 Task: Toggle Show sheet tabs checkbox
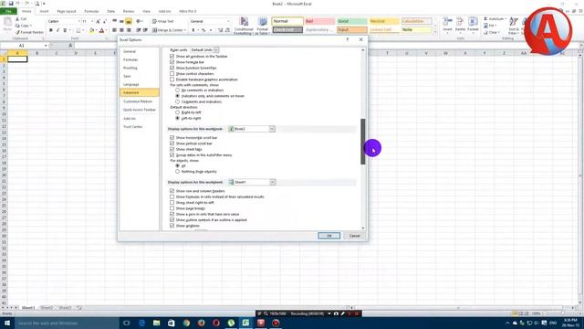pyautogui.click(x=172, y=149)
